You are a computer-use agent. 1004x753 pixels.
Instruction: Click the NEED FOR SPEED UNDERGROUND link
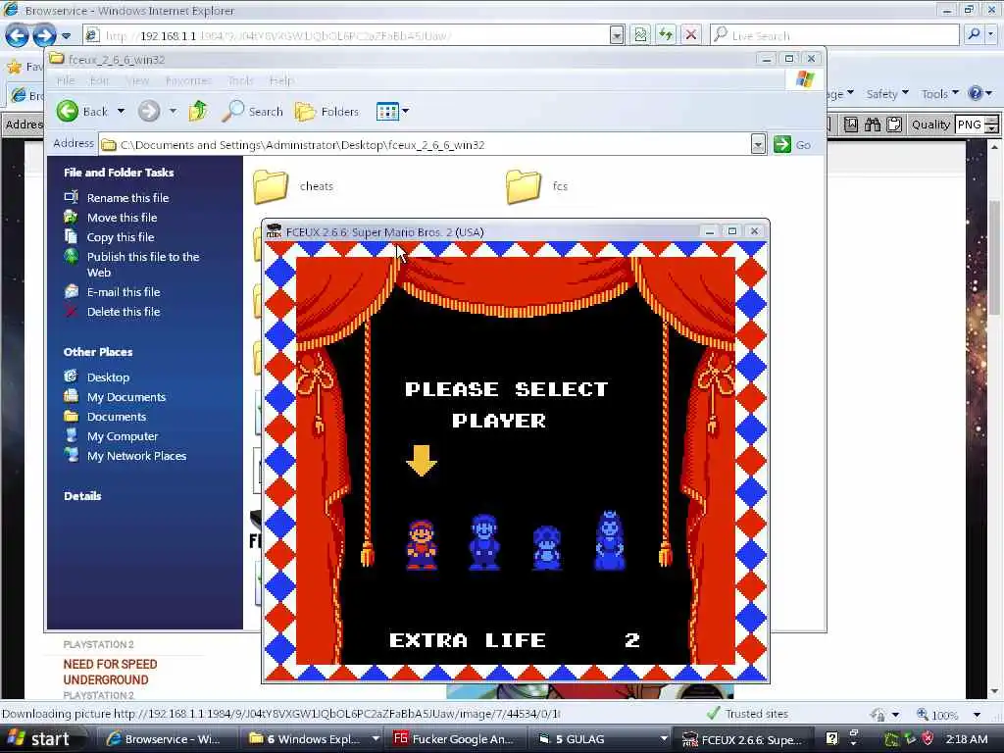click(x=110, y=672)
